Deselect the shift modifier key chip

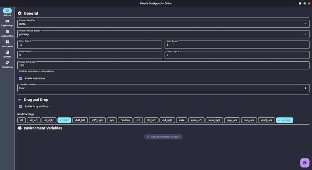click(x=64, y=120)
